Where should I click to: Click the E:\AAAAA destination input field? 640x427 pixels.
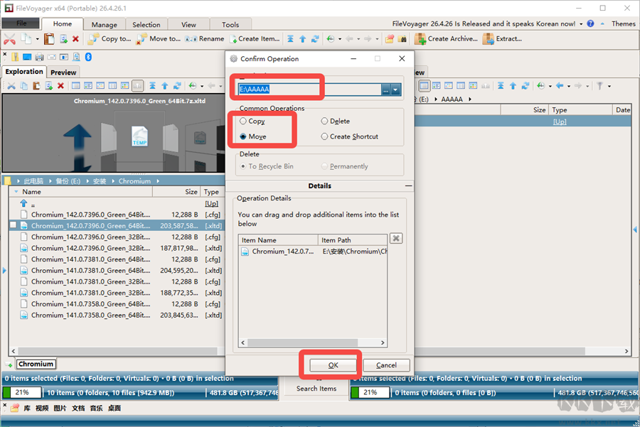(x=310, y=90)
